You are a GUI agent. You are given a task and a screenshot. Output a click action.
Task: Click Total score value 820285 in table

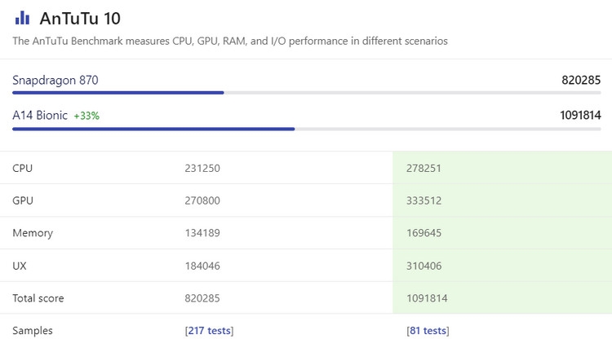tap(202, 298)
